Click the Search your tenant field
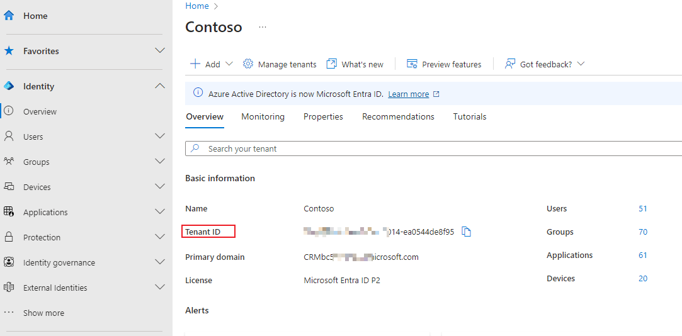The image size is (682, 336). pos(434,148)
